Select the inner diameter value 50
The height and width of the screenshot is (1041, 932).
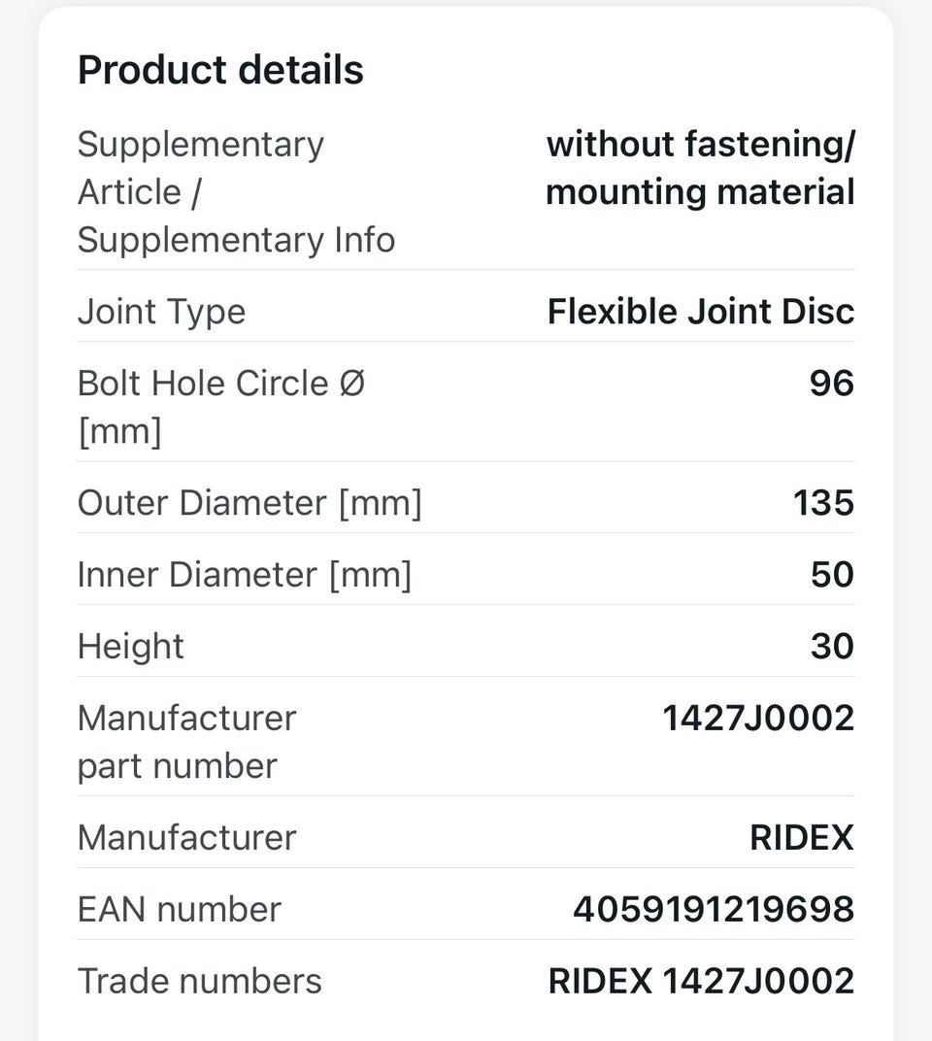832,574
